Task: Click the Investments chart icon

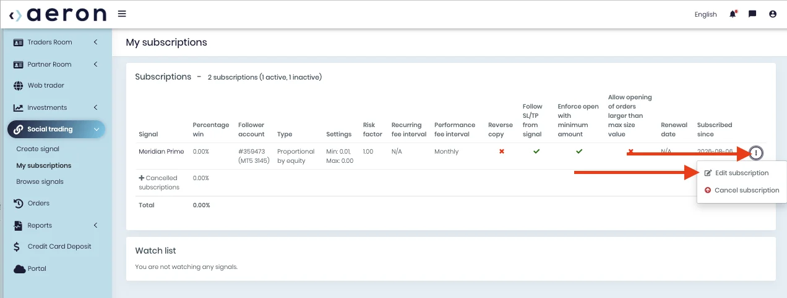Action: pyautogui.click(x=18, y=107)
